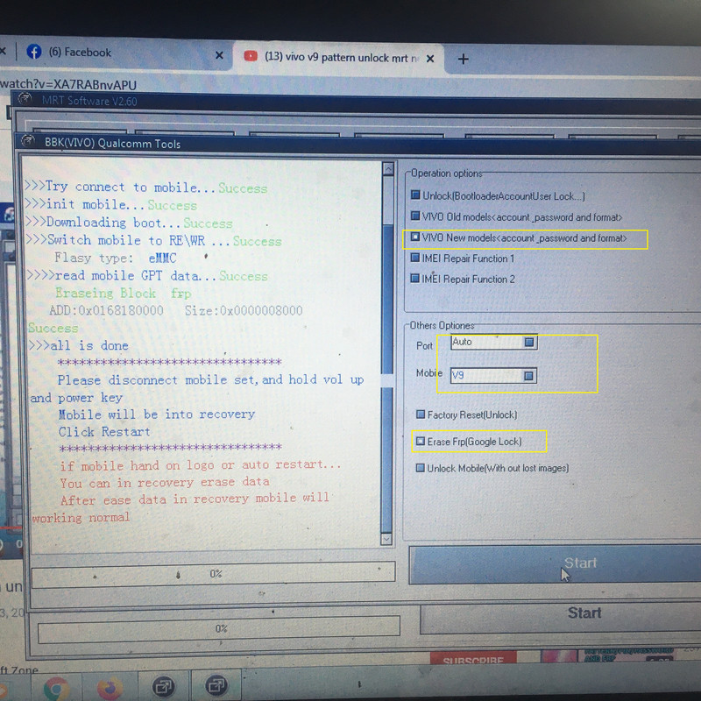The height and width of the screenshot is (701, 701).
Task: Tick Factory Reset(Unlock) checkbox
Action: pyautogui.click(x=421, y=414)
